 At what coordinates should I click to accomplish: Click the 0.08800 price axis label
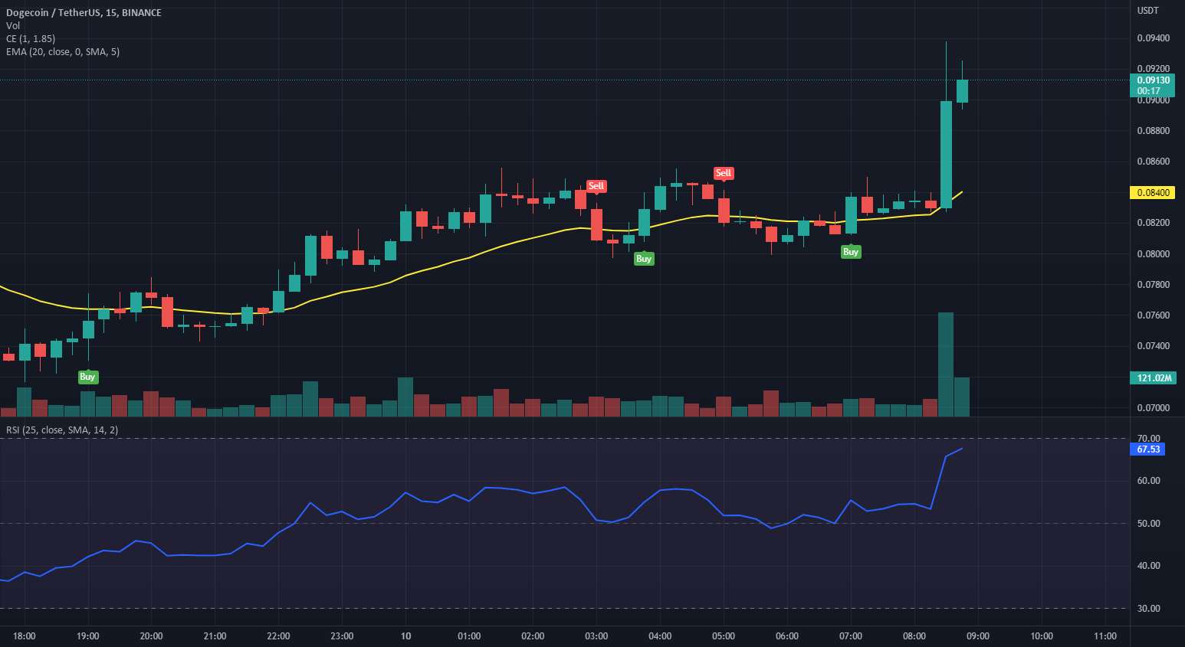[1153, 131]
